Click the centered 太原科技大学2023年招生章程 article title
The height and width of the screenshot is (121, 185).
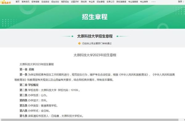(95, 55)
